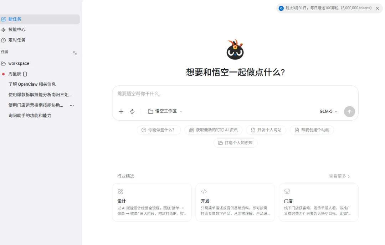Open the more options ellipsis for 使用门店运营指南 task
Image resolution: width=385 pixels, height=245 pixels.
tap(72, 105)
